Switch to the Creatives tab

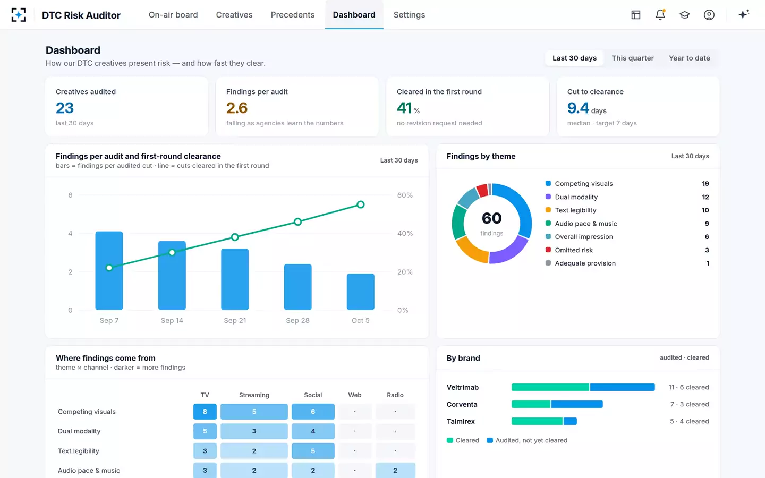click(234, 15)
